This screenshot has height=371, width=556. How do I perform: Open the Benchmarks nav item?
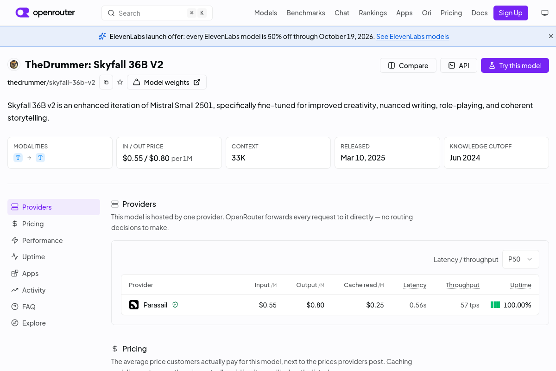coord(306,13)
